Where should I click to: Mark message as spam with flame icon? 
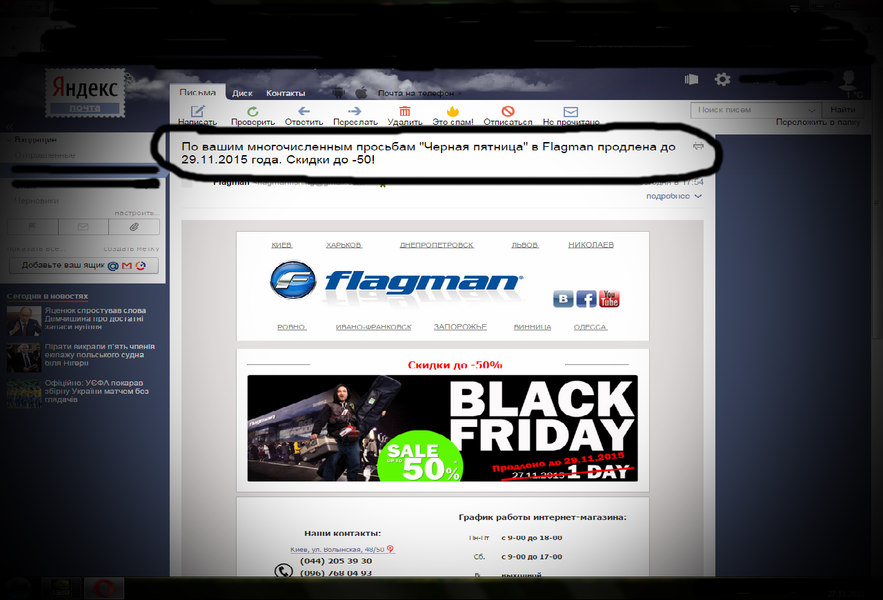click(x=453, y=112)
